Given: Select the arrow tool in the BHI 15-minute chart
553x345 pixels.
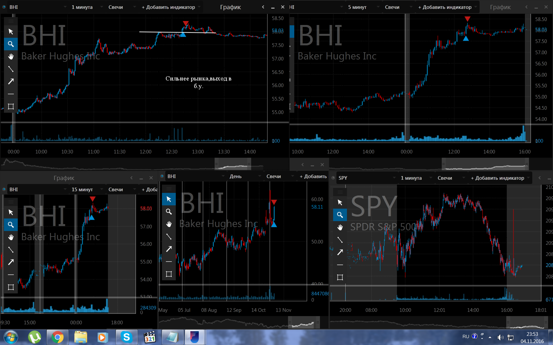Looking at the screenshot, I should tap(11, 262).
